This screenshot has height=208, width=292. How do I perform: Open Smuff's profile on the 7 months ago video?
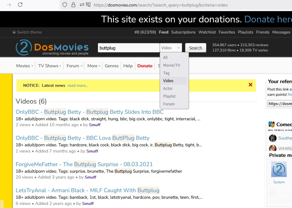[x=92, y=151]
